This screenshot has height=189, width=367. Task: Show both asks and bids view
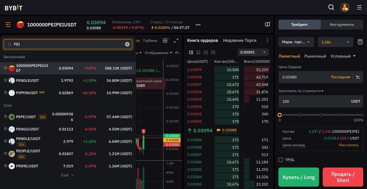[x=191, y=52]
